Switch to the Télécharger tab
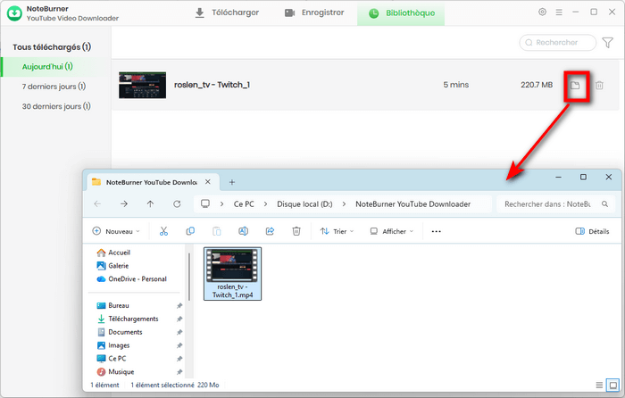Screen dimensions: 625x398 (x=227, y=13)
